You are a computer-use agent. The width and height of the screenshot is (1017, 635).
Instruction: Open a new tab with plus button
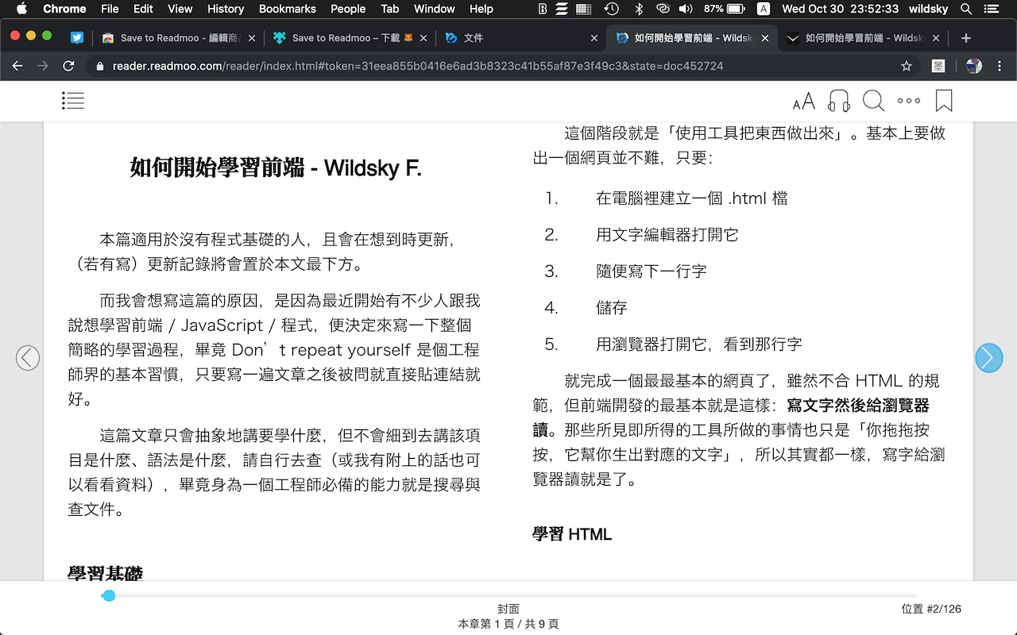(x=966, y=38)
